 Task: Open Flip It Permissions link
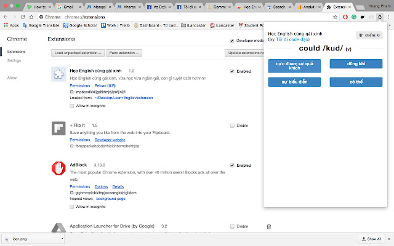[80, 140]
